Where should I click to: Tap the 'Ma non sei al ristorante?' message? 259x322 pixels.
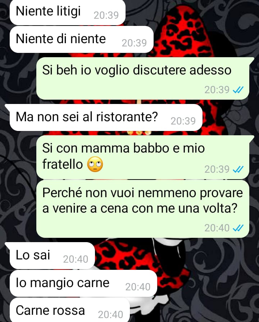click(106, 117)
